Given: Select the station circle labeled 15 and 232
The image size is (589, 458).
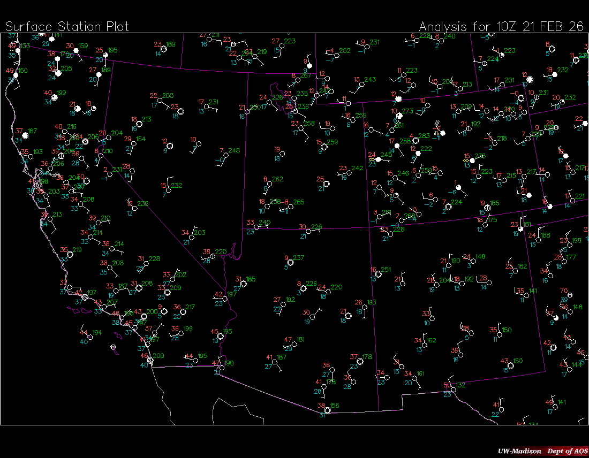Looking at the screenshot, I should tap(168, 190).
